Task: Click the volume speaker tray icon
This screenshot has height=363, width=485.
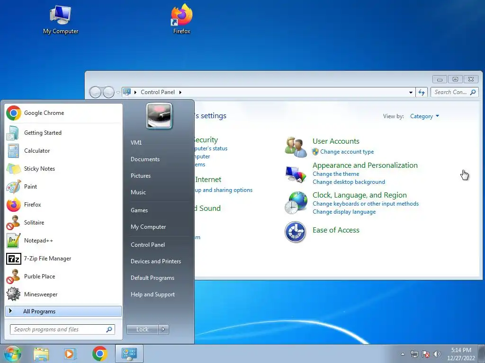Action: click(437, 354)
